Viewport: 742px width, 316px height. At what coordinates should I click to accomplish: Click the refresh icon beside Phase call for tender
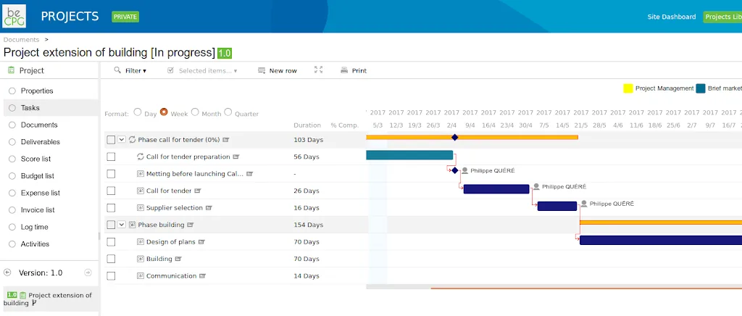point(132,140)
